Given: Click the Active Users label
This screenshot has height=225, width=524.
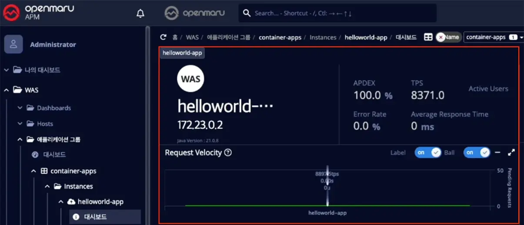Looking at the screenshot, I should tap(488, 89).
